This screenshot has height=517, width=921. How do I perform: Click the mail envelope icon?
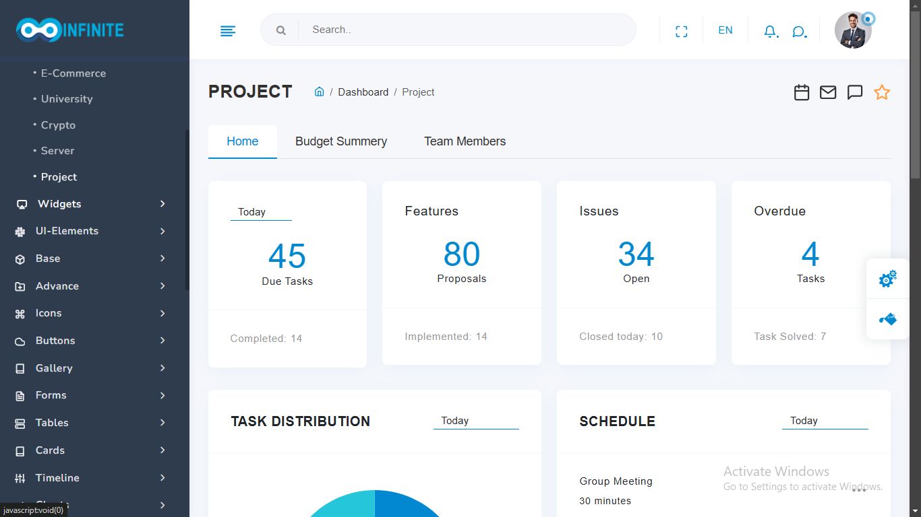(828, 92)
